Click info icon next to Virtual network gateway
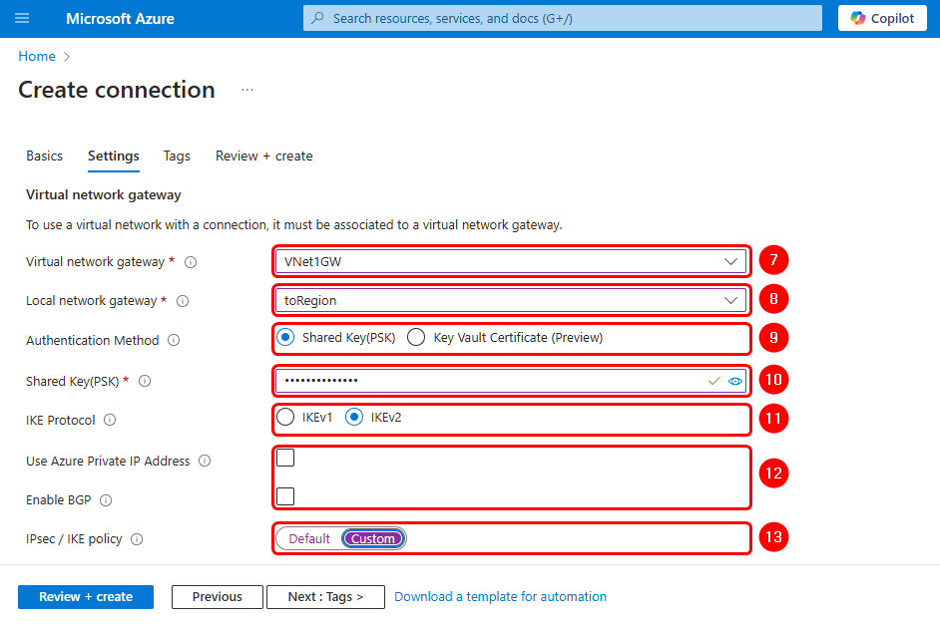The image size is (940, 628). tap(191, 262)
